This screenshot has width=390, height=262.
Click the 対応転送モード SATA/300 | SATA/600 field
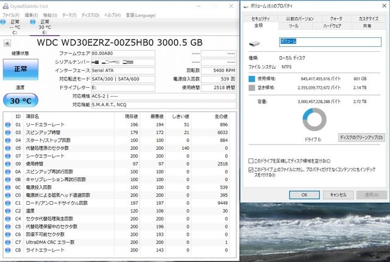point(123,79)
